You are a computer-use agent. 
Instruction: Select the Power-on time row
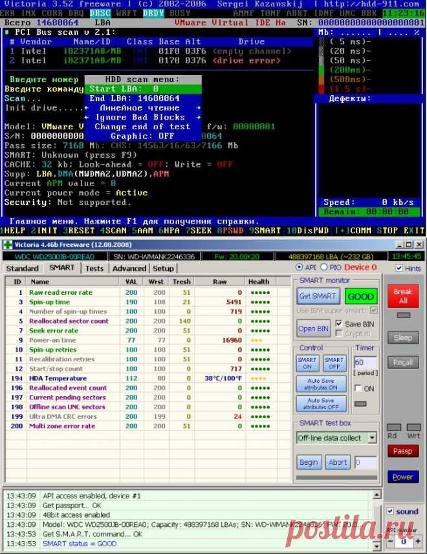(x=148, y=340)
